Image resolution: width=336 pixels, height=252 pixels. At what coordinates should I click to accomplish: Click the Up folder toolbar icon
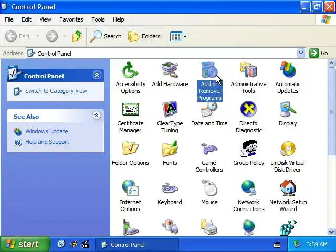[x=77, y=36]
